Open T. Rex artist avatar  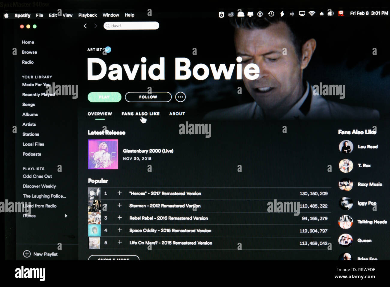[346, 166]
